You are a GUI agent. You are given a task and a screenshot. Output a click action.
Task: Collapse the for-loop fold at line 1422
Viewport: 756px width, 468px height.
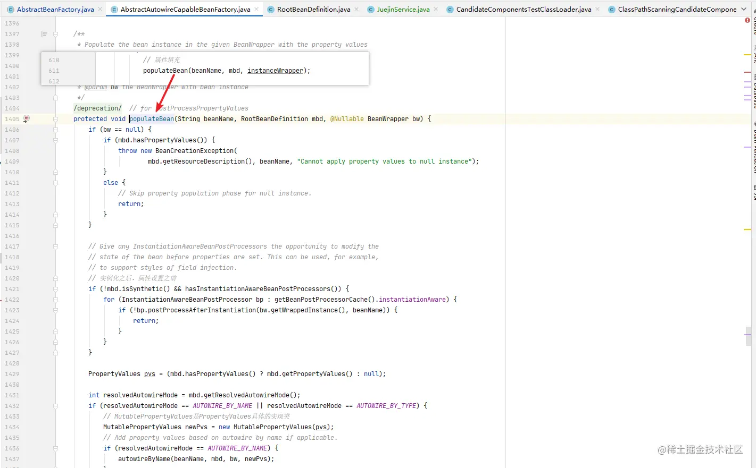[x=55, y=300]
